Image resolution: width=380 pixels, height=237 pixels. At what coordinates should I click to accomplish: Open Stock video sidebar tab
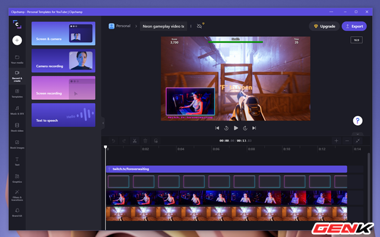click(17, 127)
